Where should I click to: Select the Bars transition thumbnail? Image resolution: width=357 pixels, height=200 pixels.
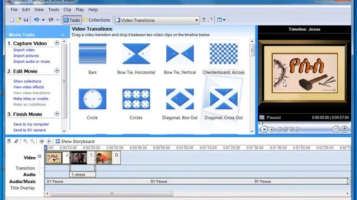point(93,54)
